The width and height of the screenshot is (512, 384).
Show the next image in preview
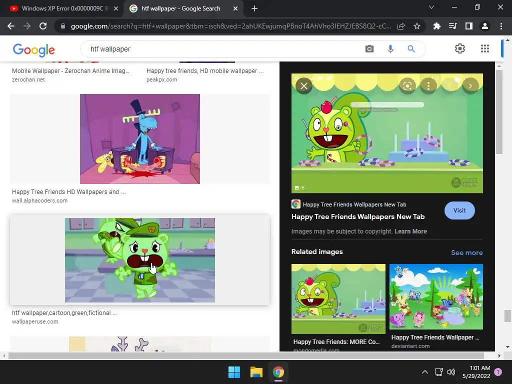coord(470,86)
